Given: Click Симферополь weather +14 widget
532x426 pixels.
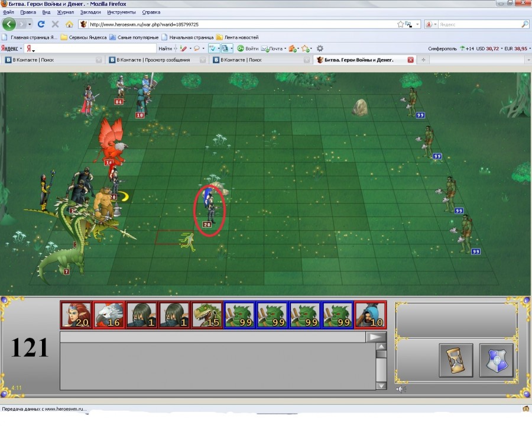Looking at the screenshot, I should [x=450, y=49].
